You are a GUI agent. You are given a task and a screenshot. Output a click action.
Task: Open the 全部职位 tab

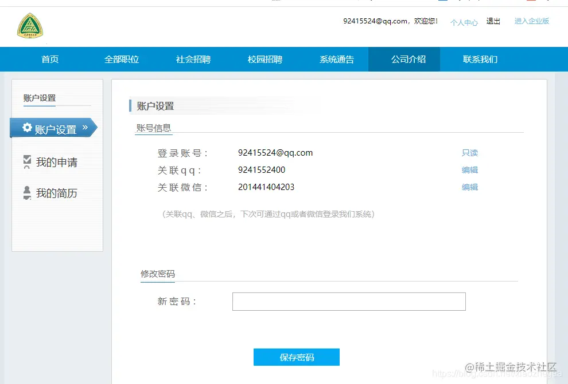(x=122, y=59)
